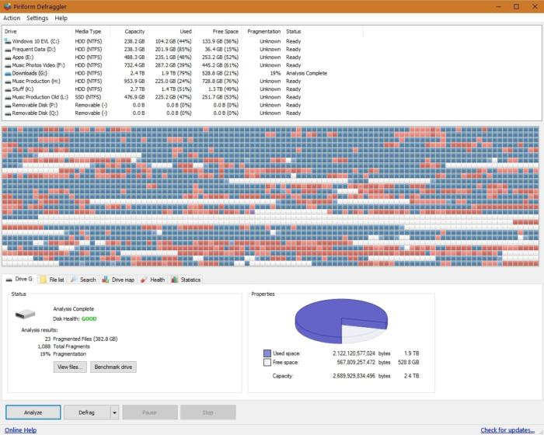Viewport: 544px width, 435px height.
Task: Click the File list tab folder icon
Action: pos(43,280)
